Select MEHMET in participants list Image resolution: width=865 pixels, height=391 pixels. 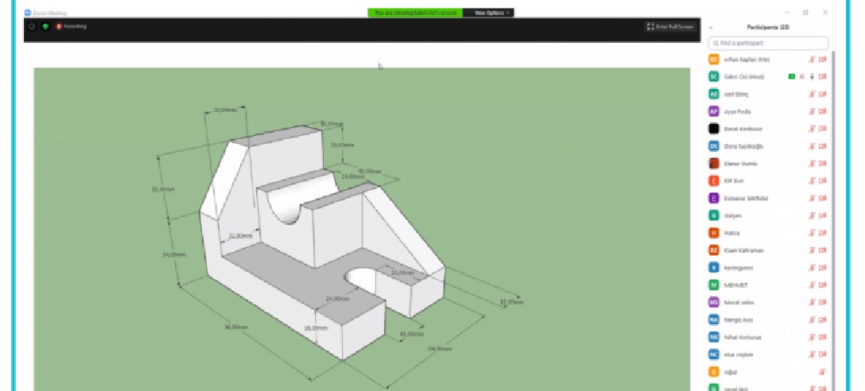click(x=769, y=285)
